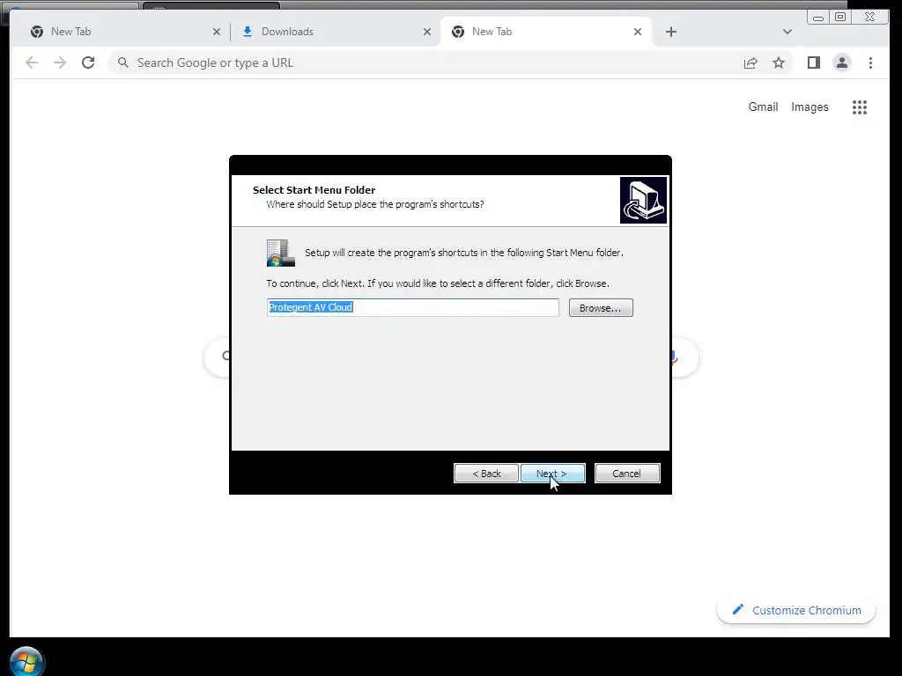Open a new tab with plus button
The width and height of the screenshot is (902, 676).
670,32
